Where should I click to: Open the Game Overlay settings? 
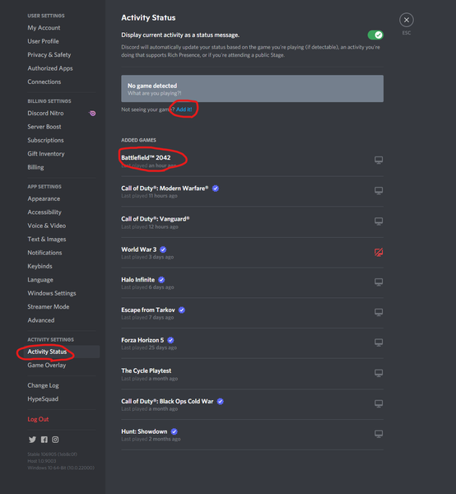tap(47, 365)
